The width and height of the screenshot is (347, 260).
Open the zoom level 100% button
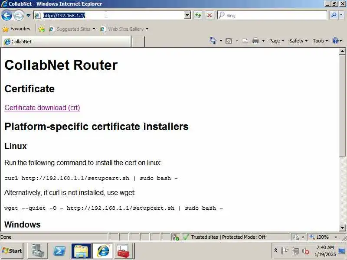point(320,237)
